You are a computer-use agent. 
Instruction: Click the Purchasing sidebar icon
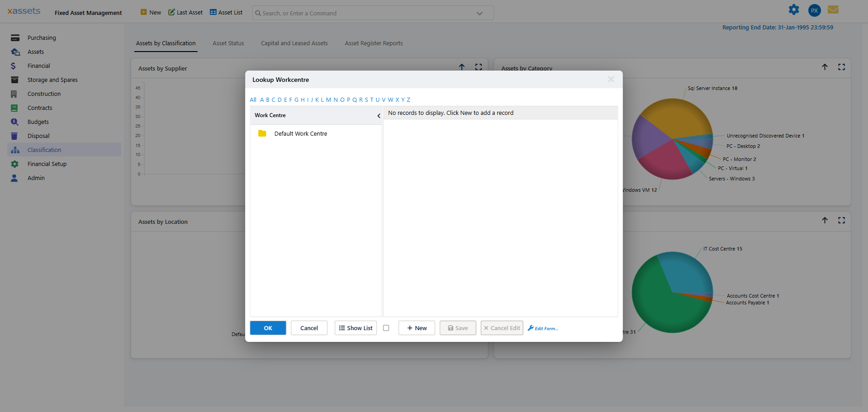tap(15, 38)
